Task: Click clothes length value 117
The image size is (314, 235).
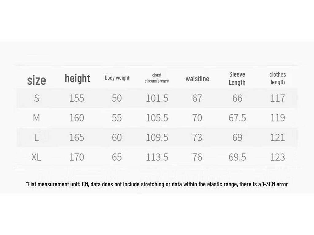Action: click(278, 98)
